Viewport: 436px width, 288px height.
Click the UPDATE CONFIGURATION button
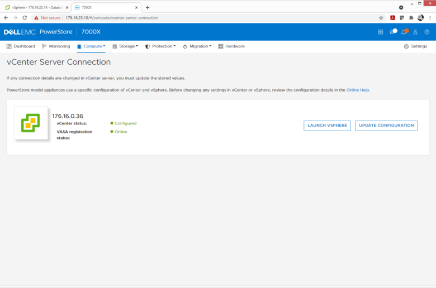tap(386, 126)
